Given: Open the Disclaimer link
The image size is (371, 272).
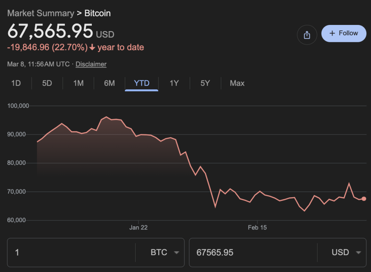Looking at the screenshot, I should pyautogui.click(x=91, y=64).
